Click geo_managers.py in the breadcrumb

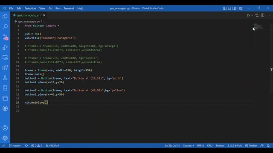tap(29, 22)
